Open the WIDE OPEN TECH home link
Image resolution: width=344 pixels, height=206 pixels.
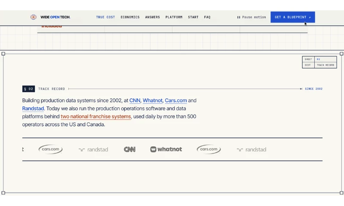pos(55,17)
